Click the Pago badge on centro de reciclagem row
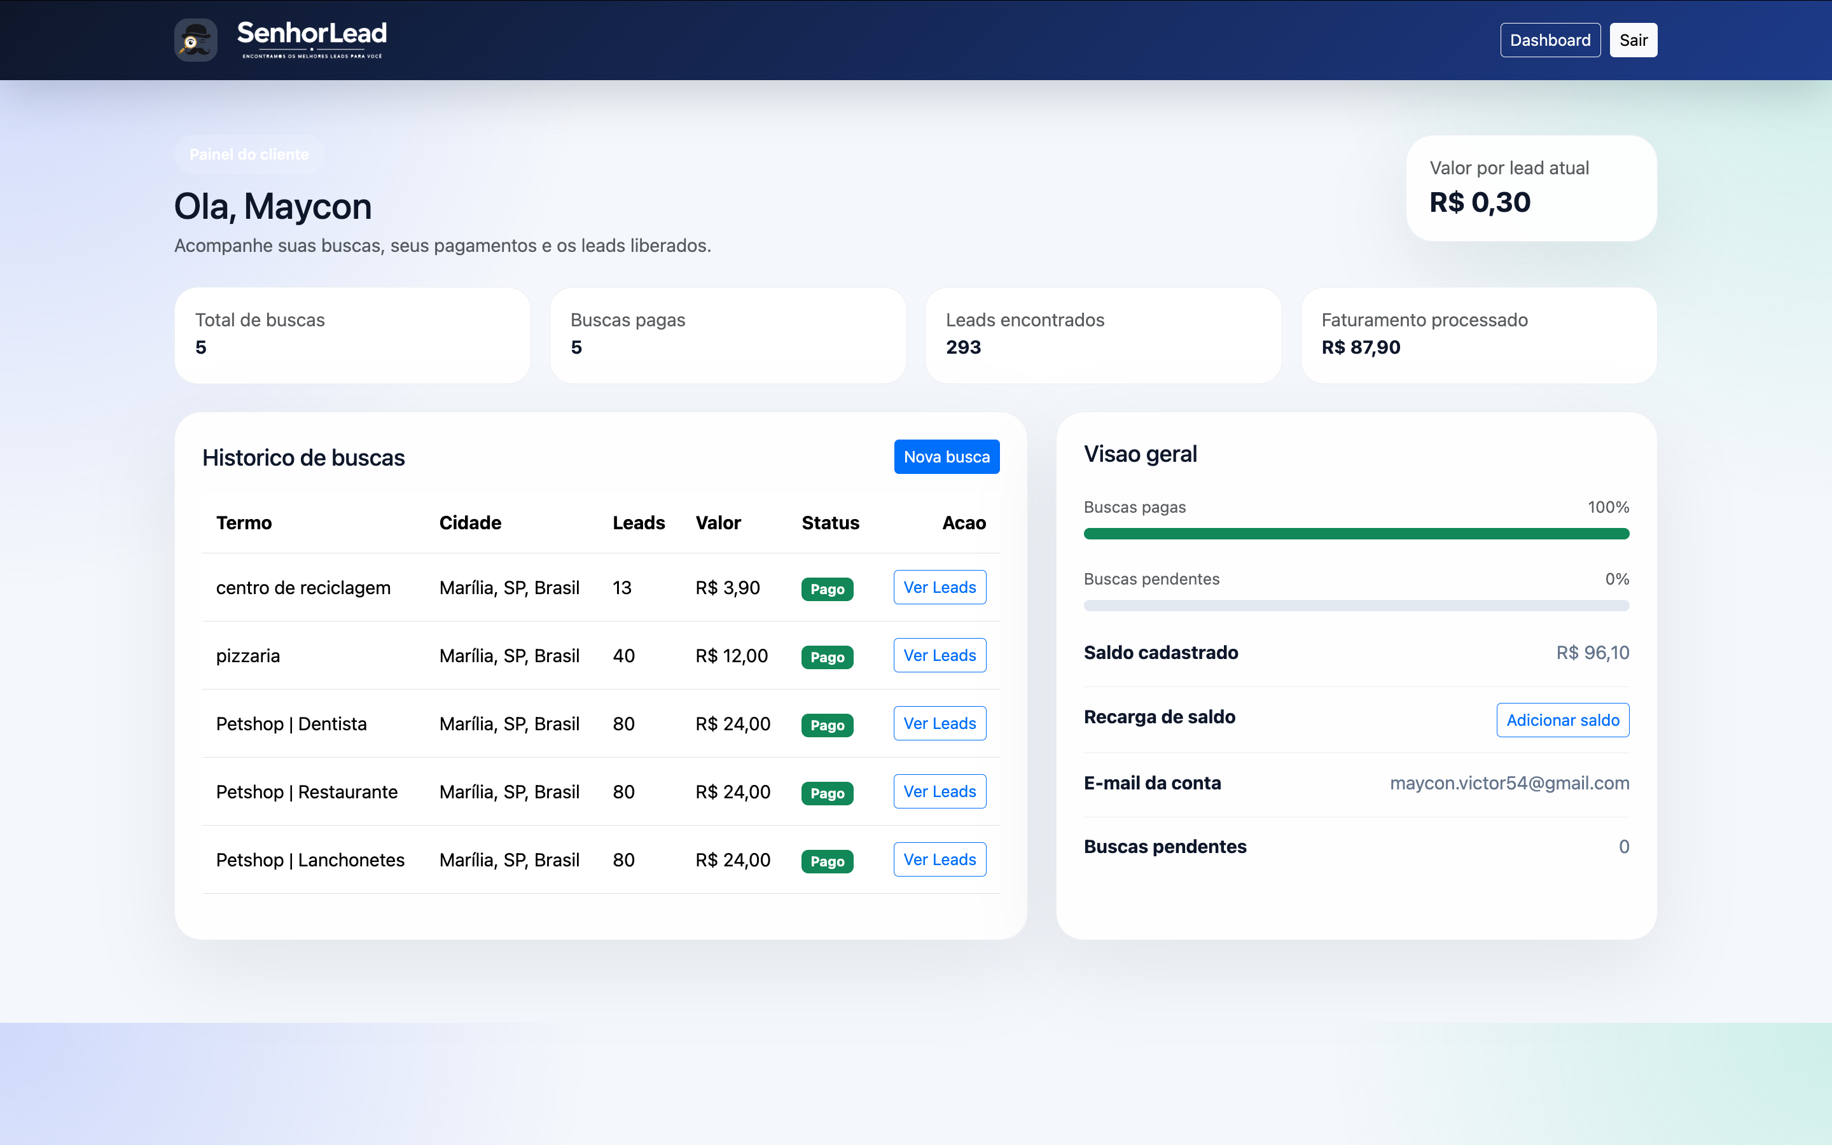 (828, 588)
